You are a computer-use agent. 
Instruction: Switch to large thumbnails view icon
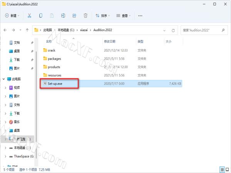pyautogui.click(x=228, y=169)
